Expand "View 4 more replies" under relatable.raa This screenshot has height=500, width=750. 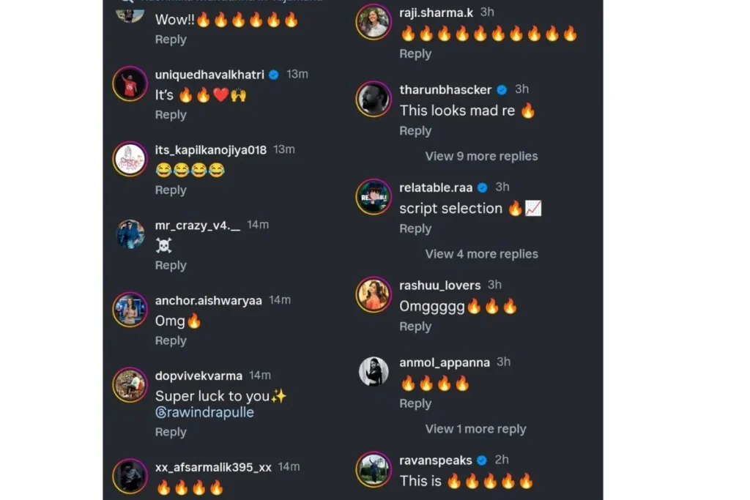(481, 254)
